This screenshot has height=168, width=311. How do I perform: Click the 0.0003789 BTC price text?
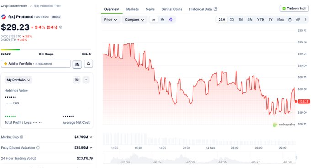click(11, 36)
